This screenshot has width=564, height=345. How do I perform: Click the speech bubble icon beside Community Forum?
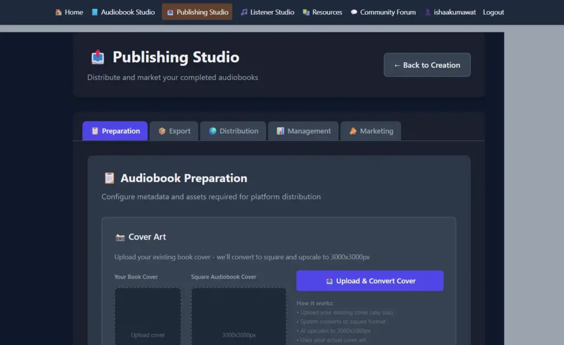click(x=355, y=12)
